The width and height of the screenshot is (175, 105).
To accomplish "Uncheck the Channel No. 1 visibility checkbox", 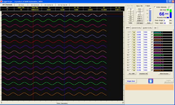I will (152, 32).
